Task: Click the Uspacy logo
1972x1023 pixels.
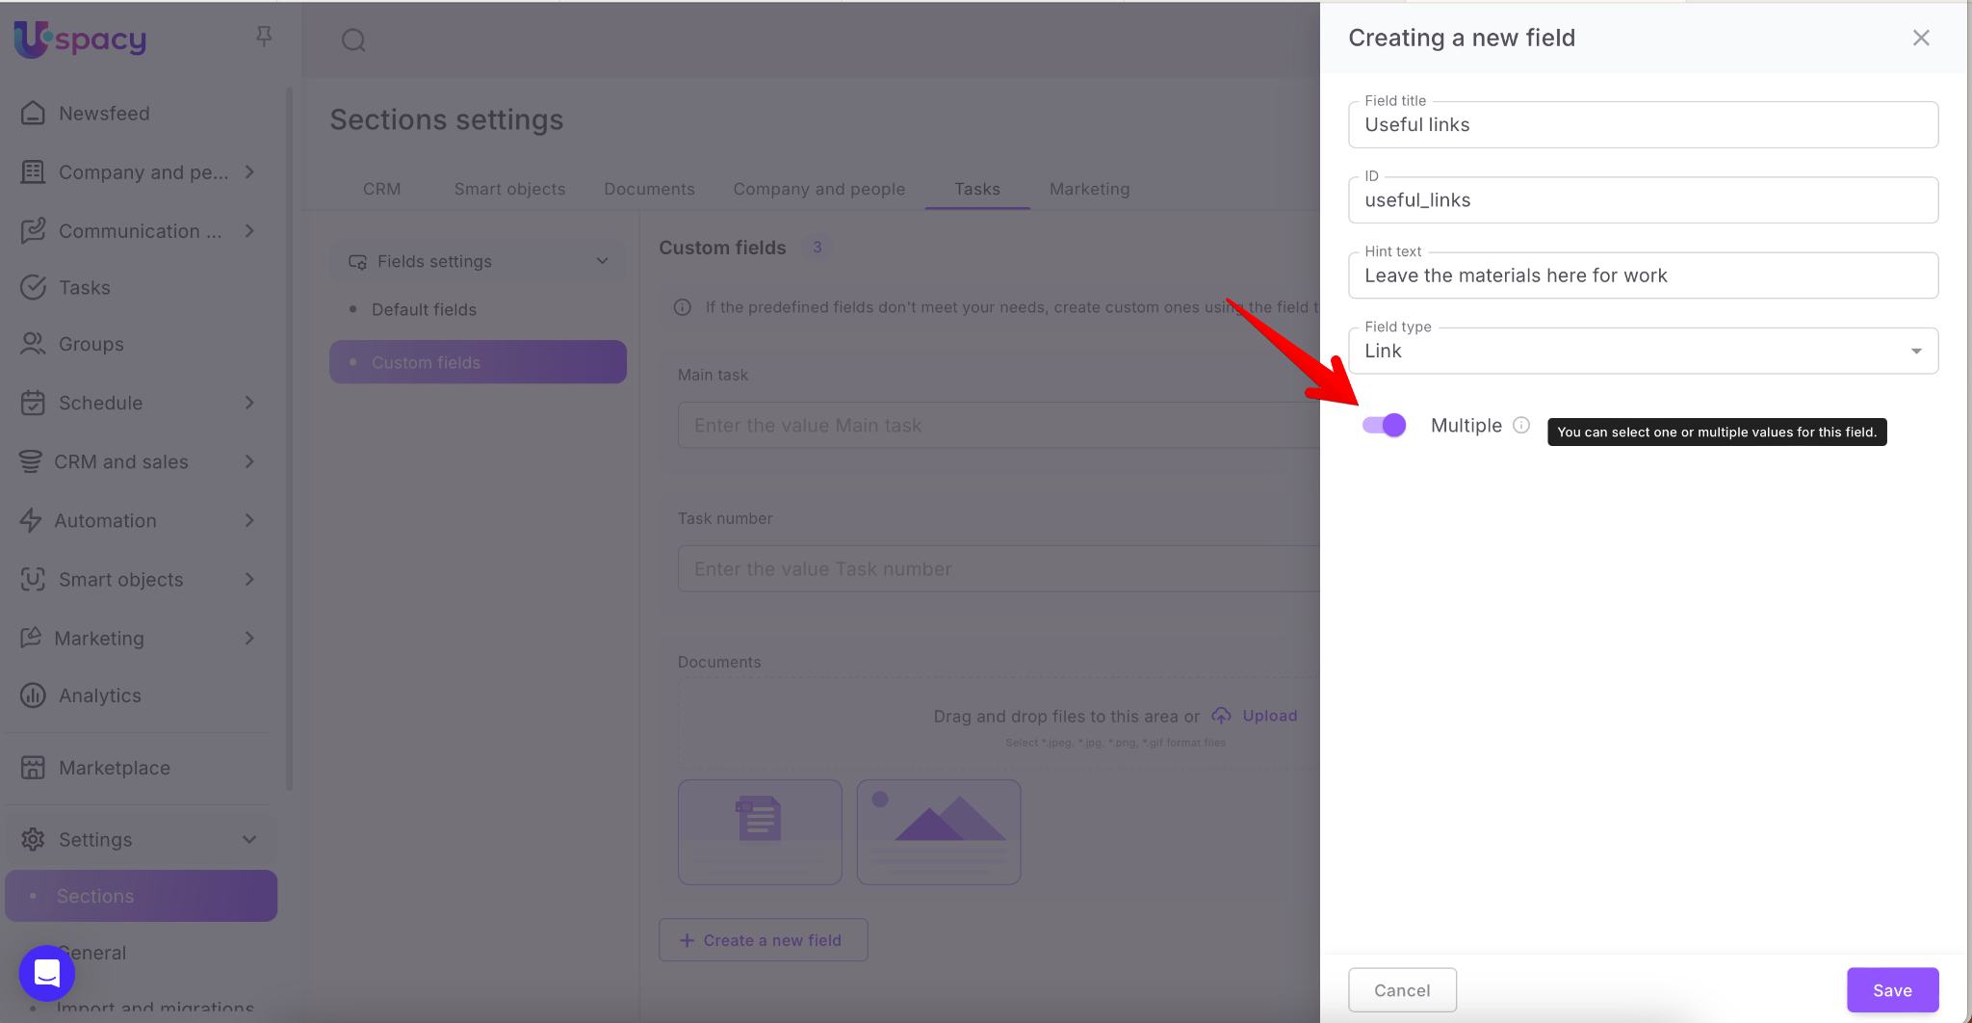Action: click(81, 39)
